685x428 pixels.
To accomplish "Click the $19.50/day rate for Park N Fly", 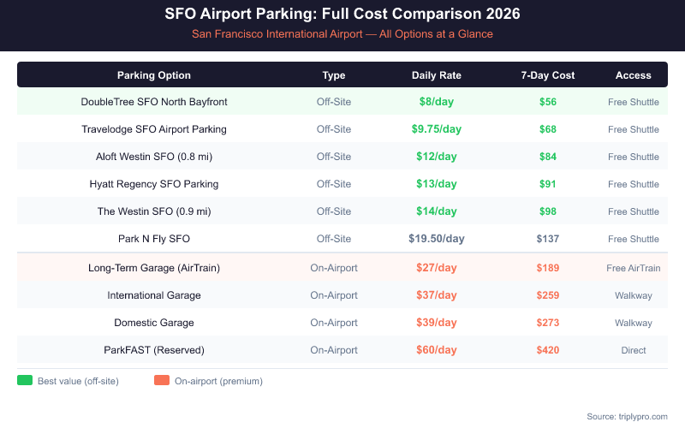I will (x=437, y=239).
